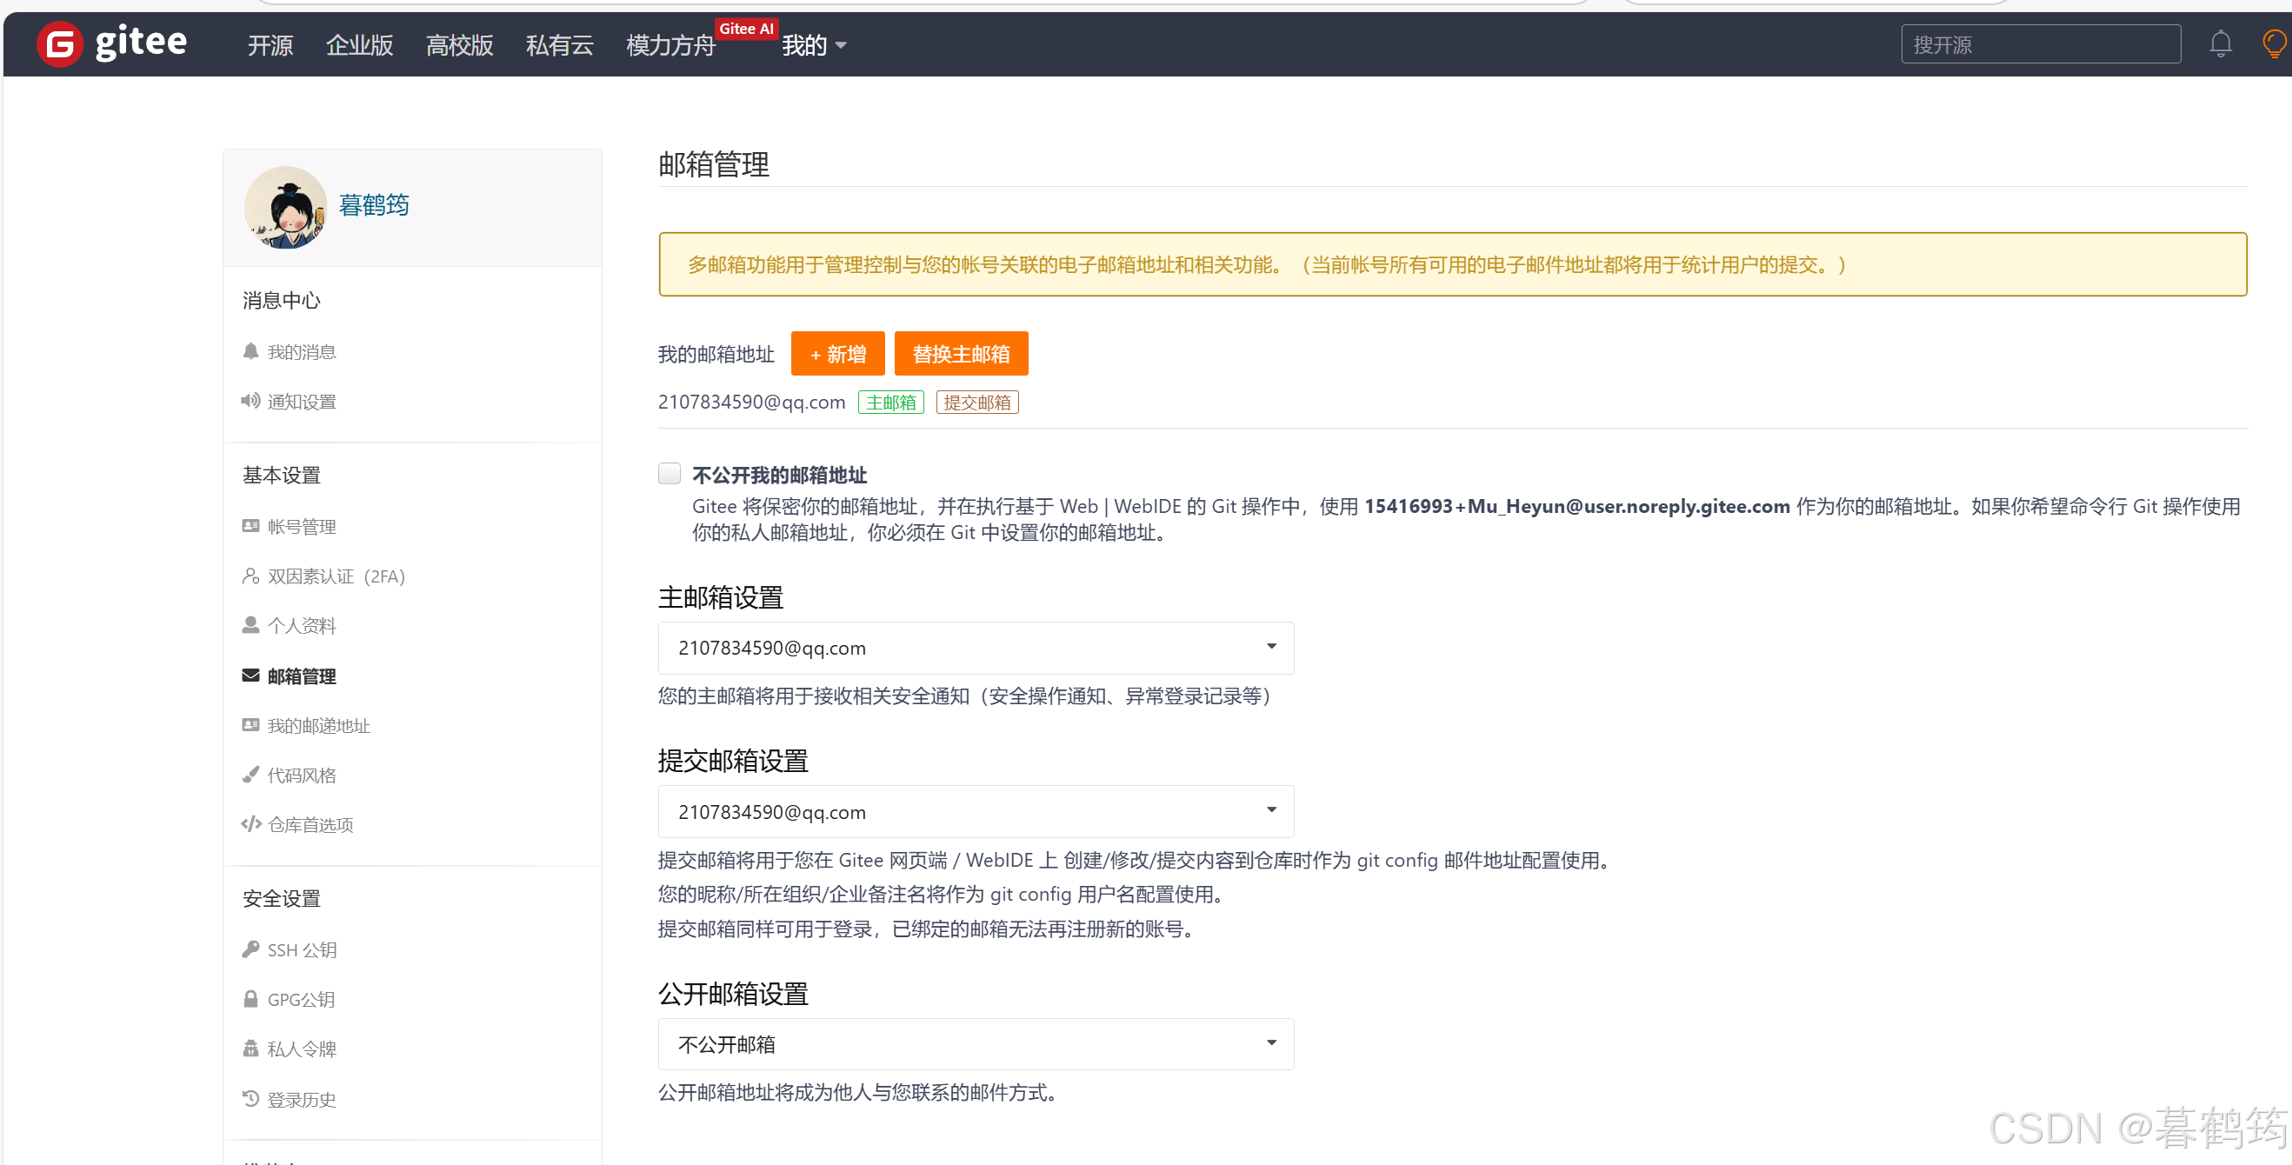Click the Gitee logo icon
This screenshot has width=2292, height=1165.
(x=60, y=43)
